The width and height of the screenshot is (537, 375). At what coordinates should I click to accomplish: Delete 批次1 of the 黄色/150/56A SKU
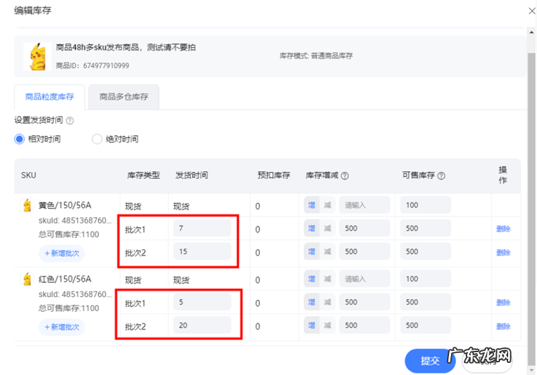click(503, 229)
